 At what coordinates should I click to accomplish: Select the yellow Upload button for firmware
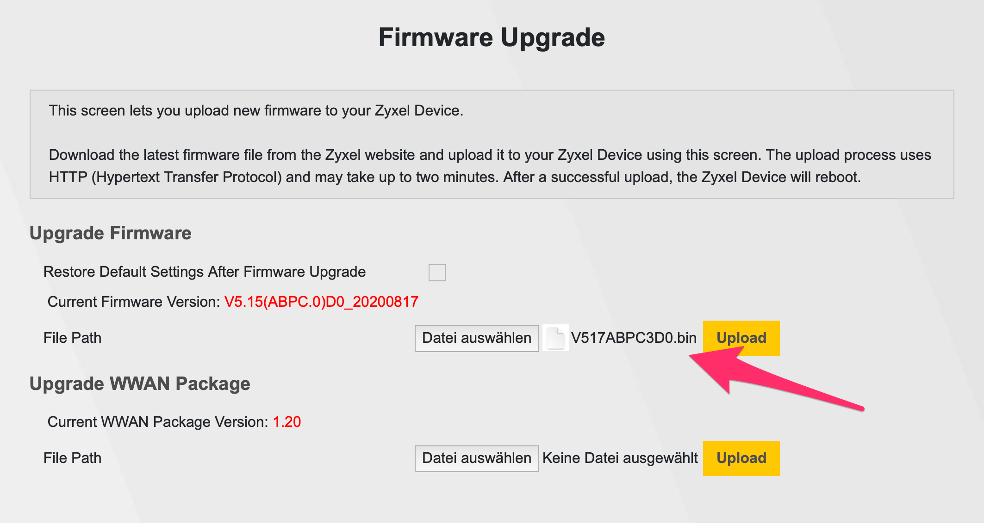741,338
